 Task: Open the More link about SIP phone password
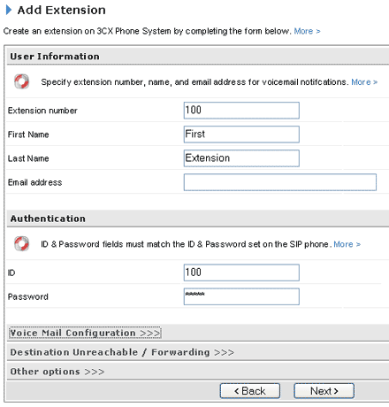(x=347, y=244)
